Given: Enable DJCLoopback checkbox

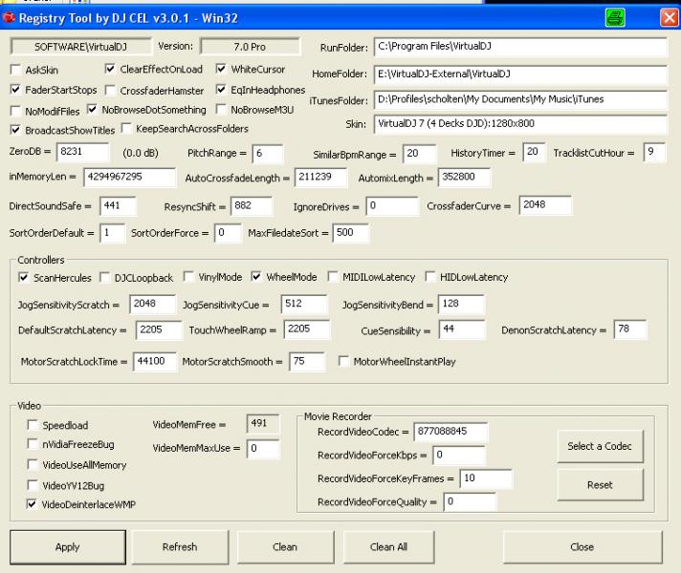Looking at the screenshot, I should click(104, 278).
